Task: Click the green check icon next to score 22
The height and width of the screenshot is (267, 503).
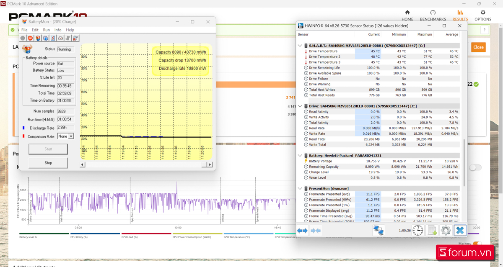Action: 476,84
